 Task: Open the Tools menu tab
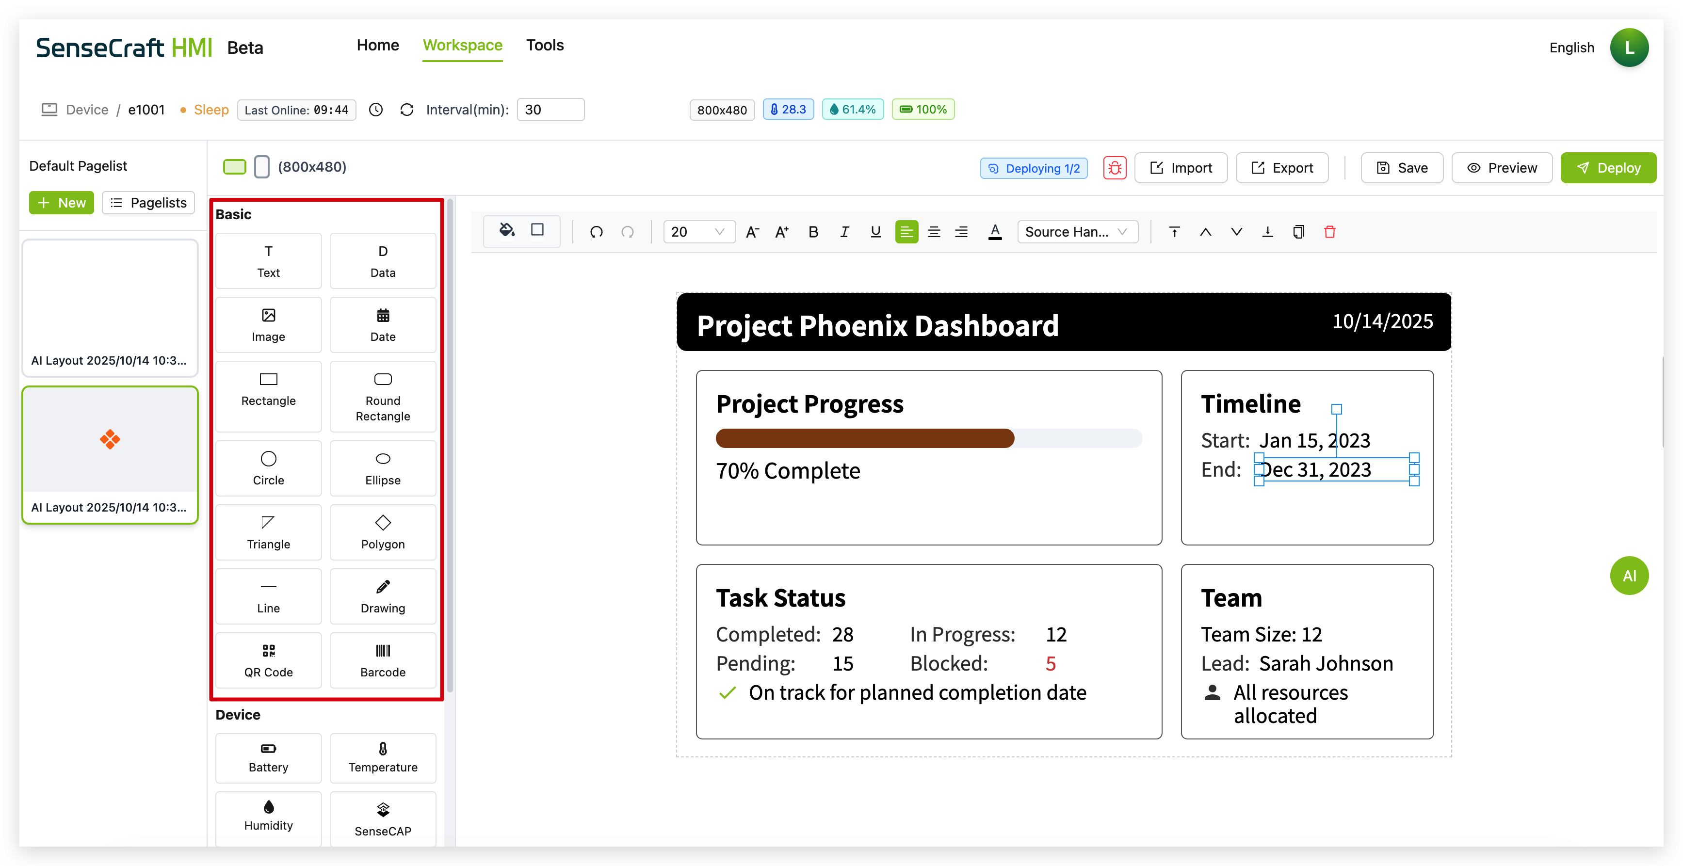[544, 45]
